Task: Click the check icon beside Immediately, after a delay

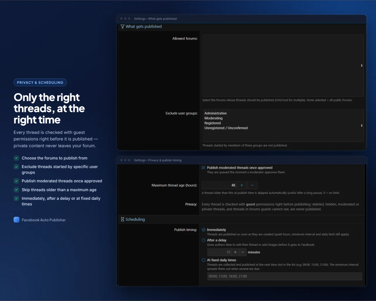Action: (16, 198)
